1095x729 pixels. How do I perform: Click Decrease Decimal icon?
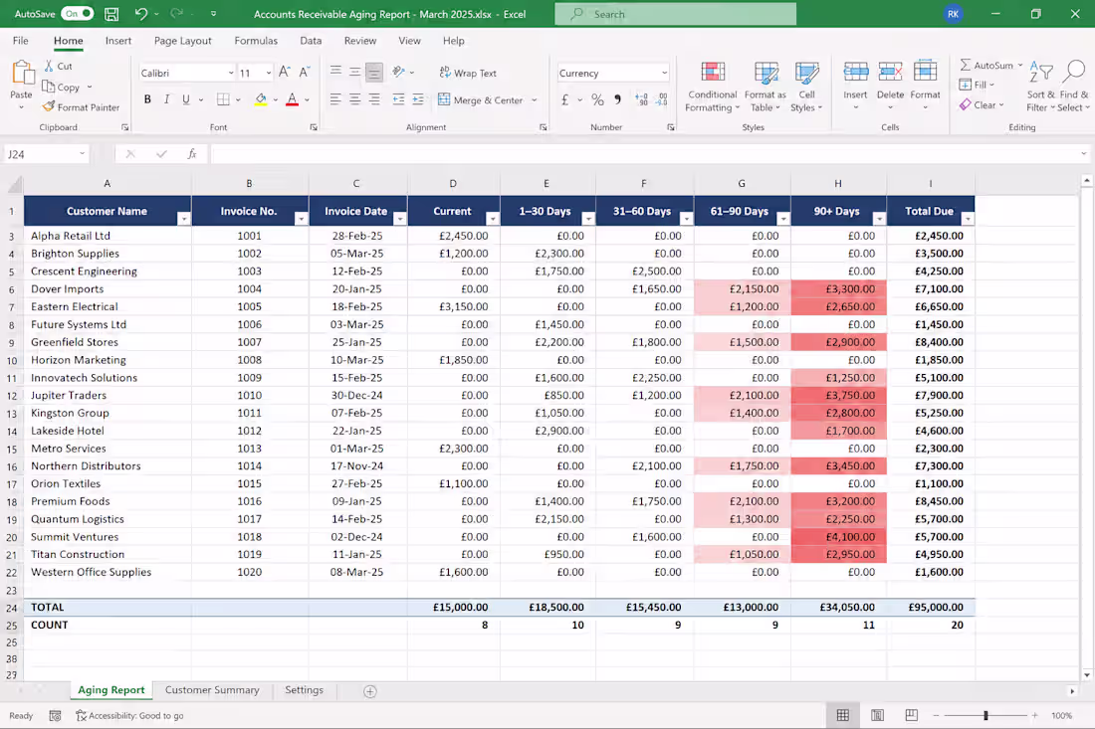662,99
